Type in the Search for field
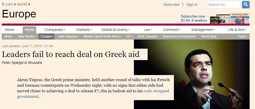 (x=223, y=4)
